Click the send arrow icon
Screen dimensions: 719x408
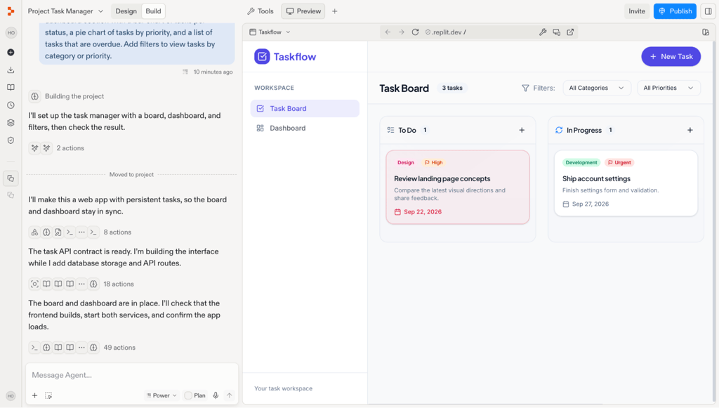click(230, 395)
